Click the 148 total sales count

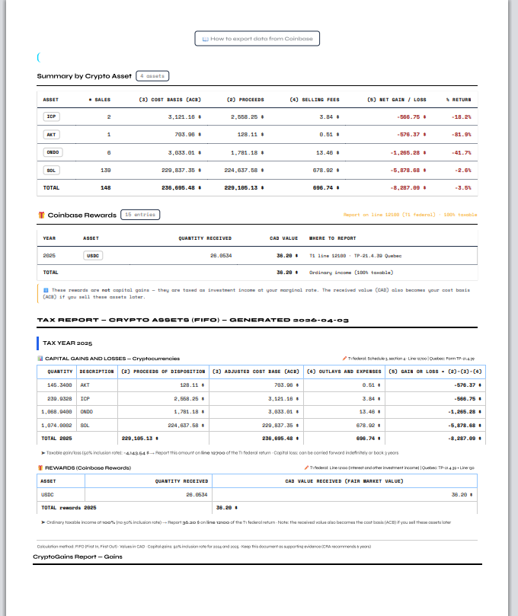pyautogui.click(x=106, y=188)
